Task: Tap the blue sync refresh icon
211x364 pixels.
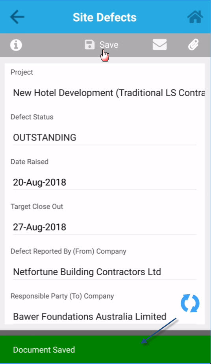Action: point(190,303)
